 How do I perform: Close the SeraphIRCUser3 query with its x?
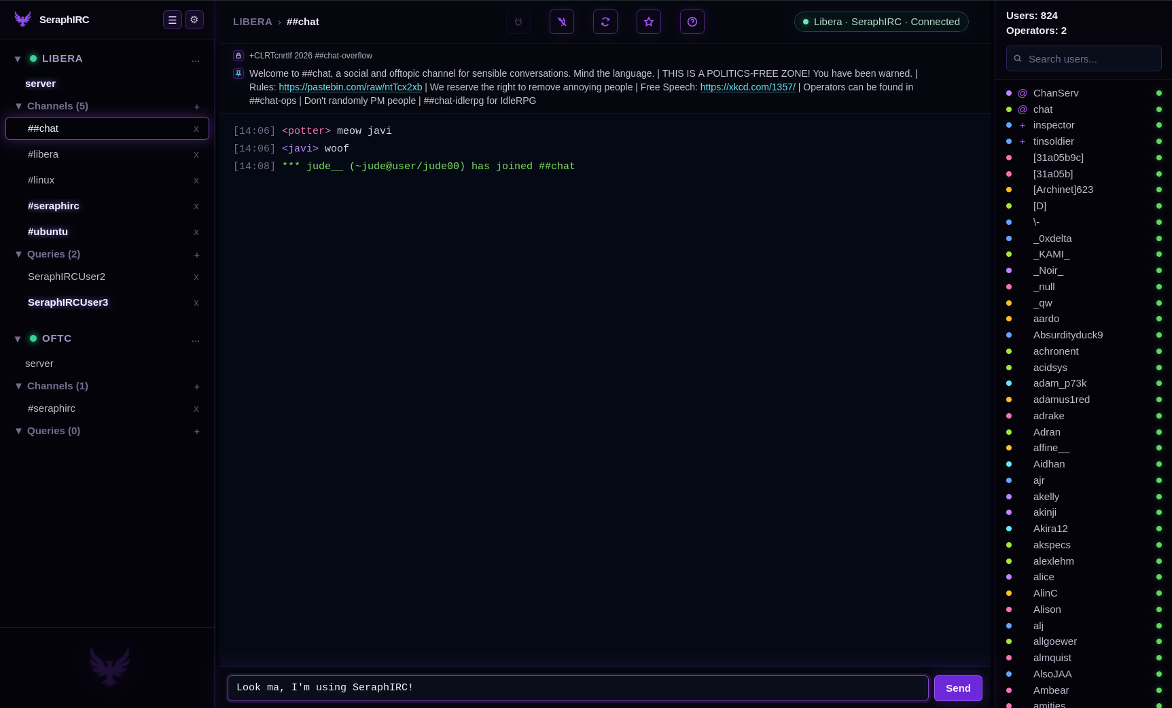[x=196, y=303]
